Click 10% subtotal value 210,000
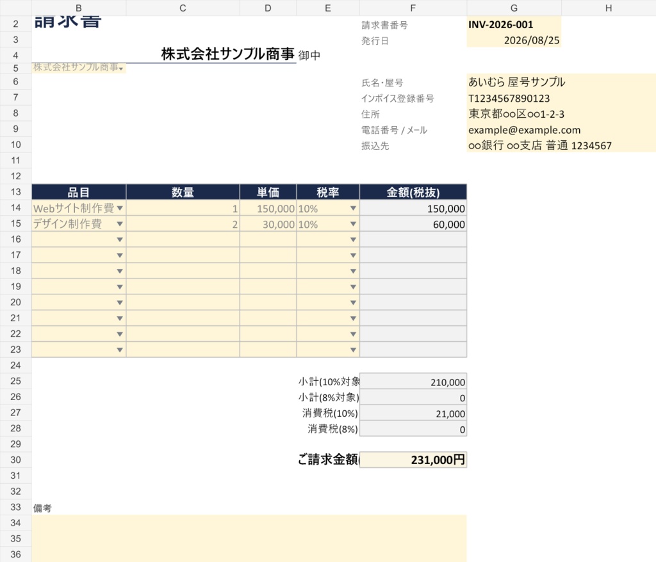This screenshot has height=562, width=656. point(413,381)
